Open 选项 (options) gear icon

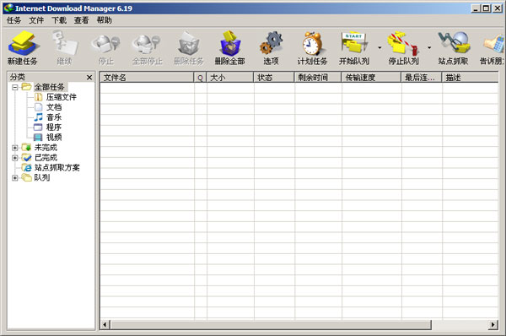271,44
